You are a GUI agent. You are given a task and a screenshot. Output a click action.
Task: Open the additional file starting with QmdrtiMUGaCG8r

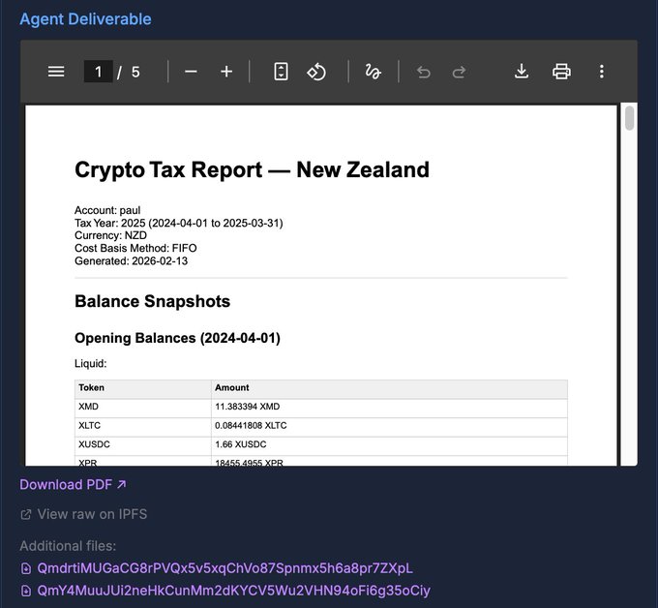point(224,568)
